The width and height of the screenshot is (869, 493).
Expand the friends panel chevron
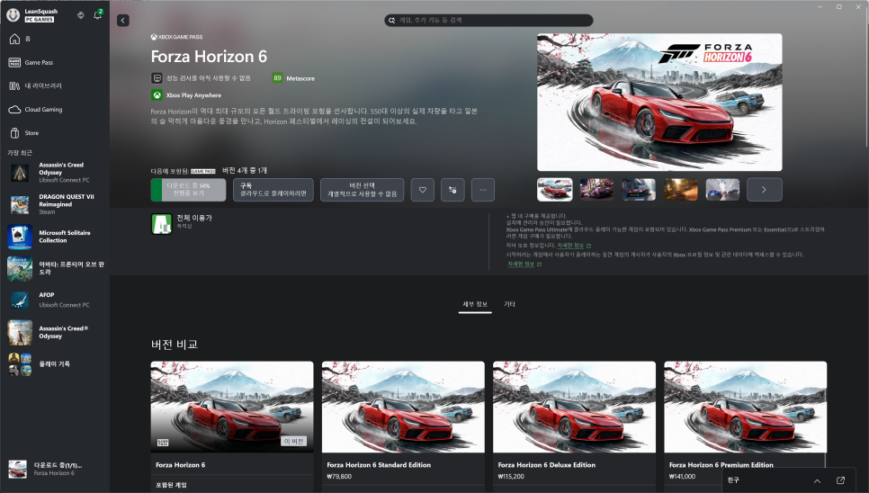[817, 480]
